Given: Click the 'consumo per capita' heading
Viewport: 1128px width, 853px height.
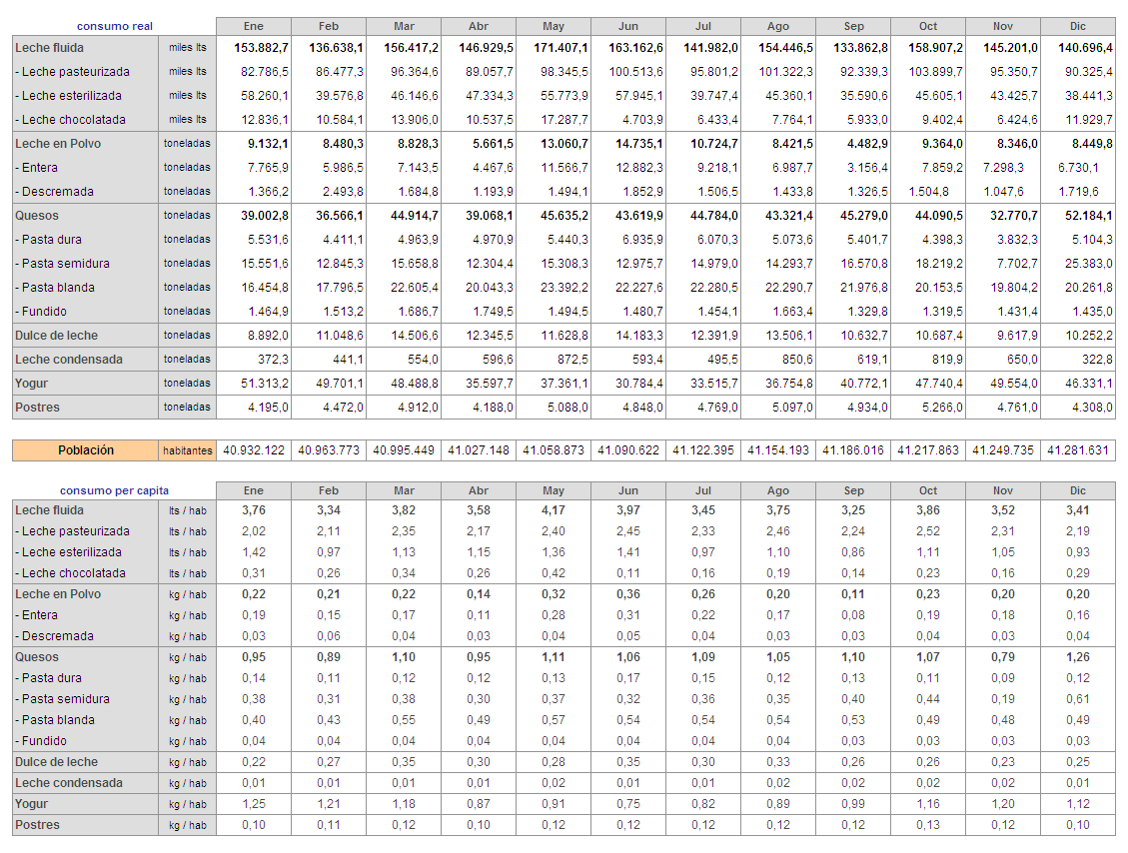Looking at the screenshot, I should click(x=114, y=490).
